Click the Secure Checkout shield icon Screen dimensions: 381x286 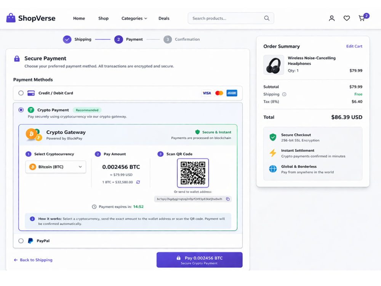click(273, 137)
